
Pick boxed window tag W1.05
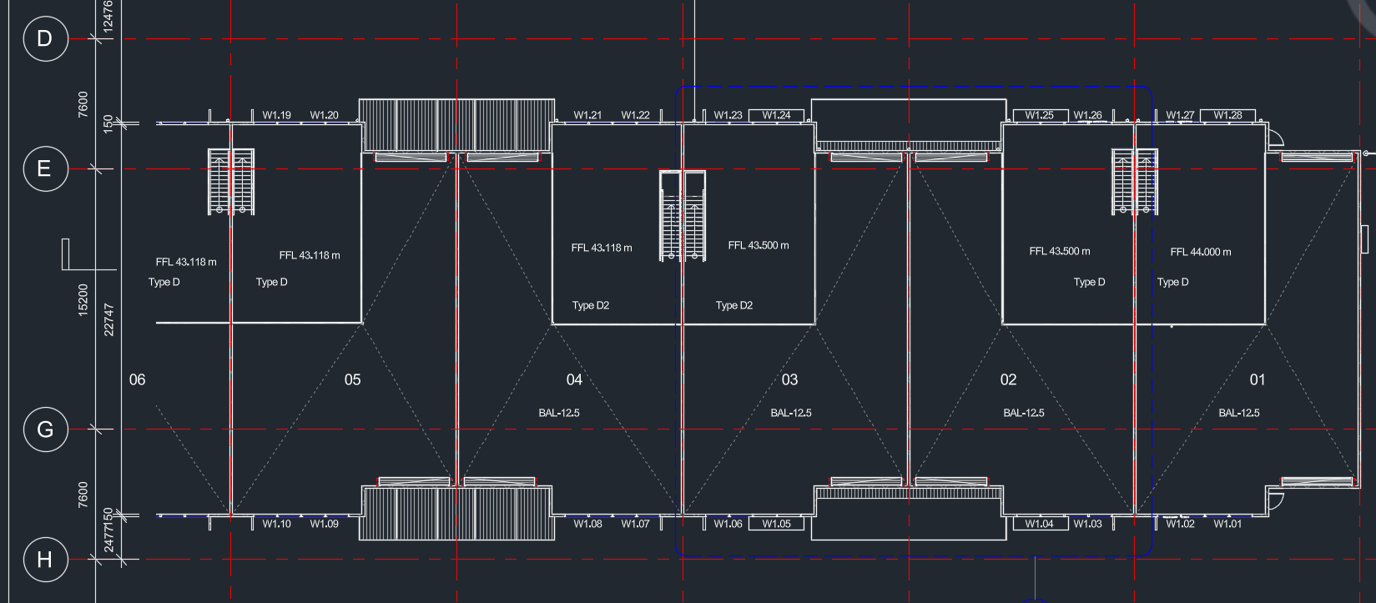[776, 524]
